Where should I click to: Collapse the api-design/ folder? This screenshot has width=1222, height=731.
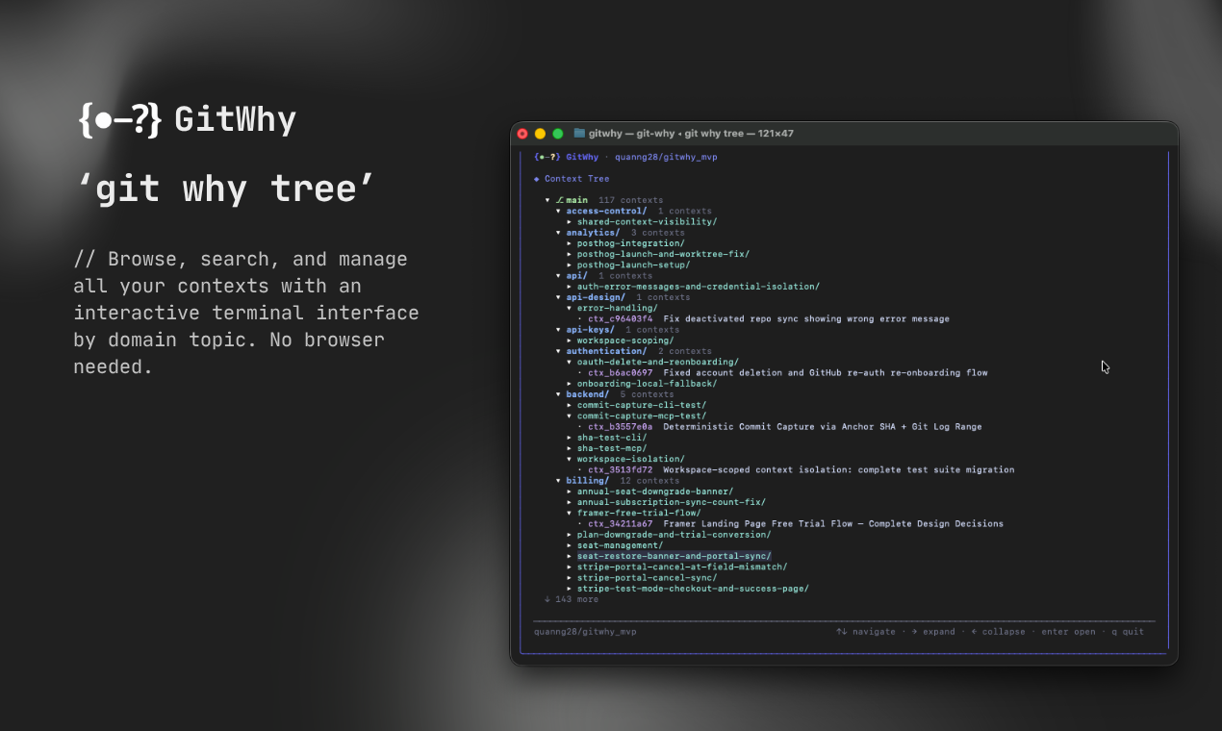(x=591, y=297)
